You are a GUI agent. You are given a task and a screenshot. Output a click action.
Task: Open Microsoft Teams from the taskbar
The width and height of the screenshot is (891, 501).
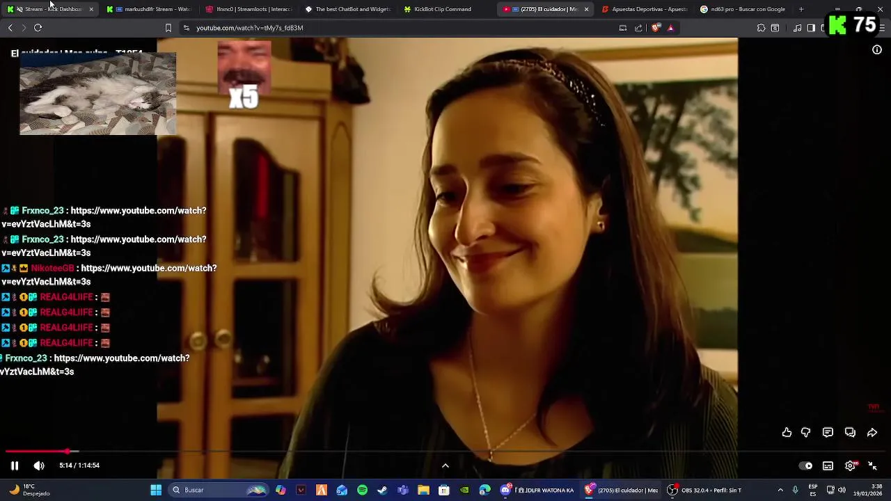point(403,490)
